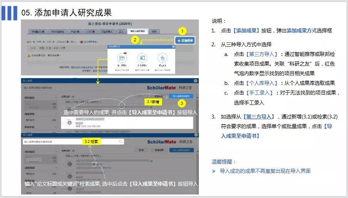The height and width of the screenshot is (198, 348).
Task: Close the upper import-results dialog
Action: pyautogui.click(x=195, y=80)
